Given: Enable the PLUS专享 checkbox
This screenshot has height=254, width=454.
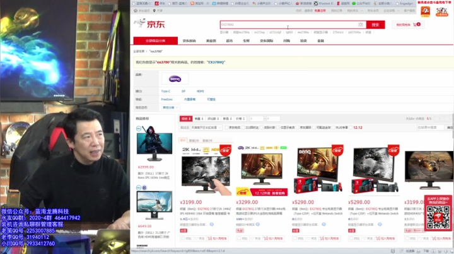Looking at the screenshot, I should point(334,128).
